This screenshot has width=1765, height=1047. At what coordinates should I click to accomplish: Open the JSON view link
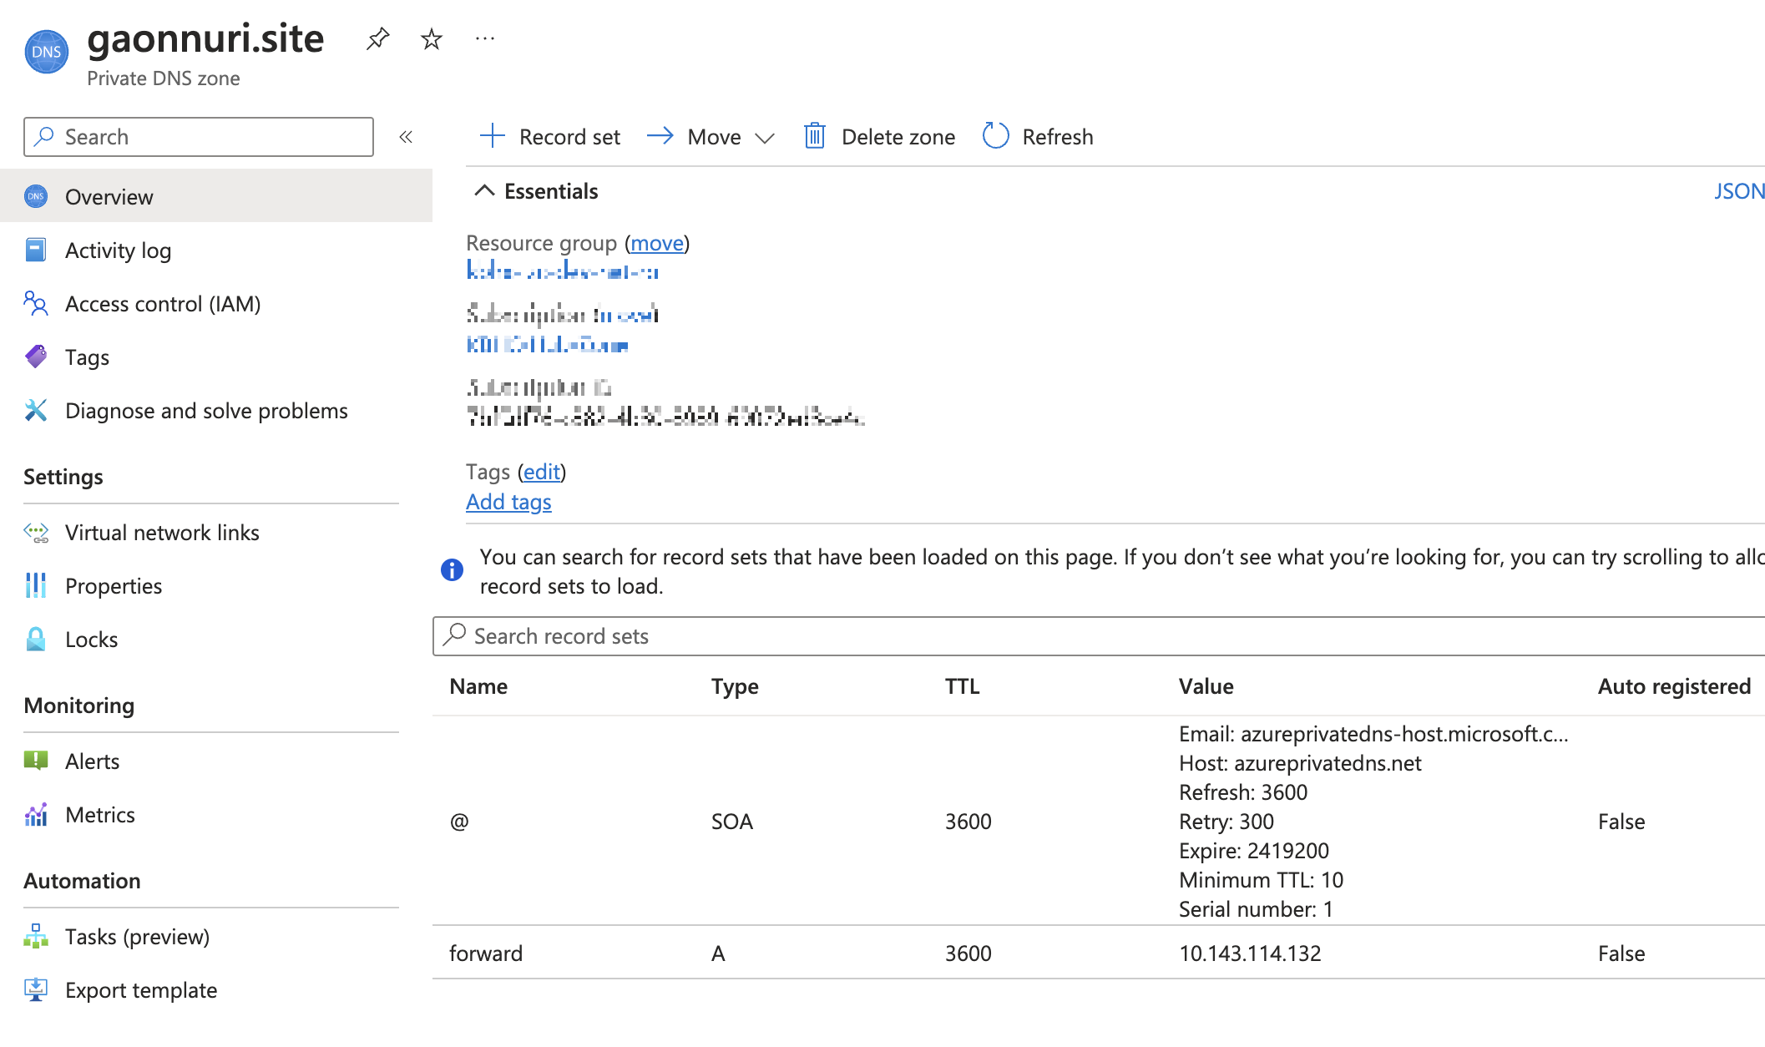(x=1739, y=191)
